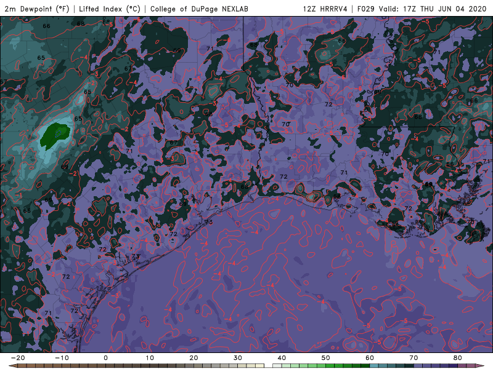
Task: Click the 10 label on the color scale
Action: (x=150, y=358)
